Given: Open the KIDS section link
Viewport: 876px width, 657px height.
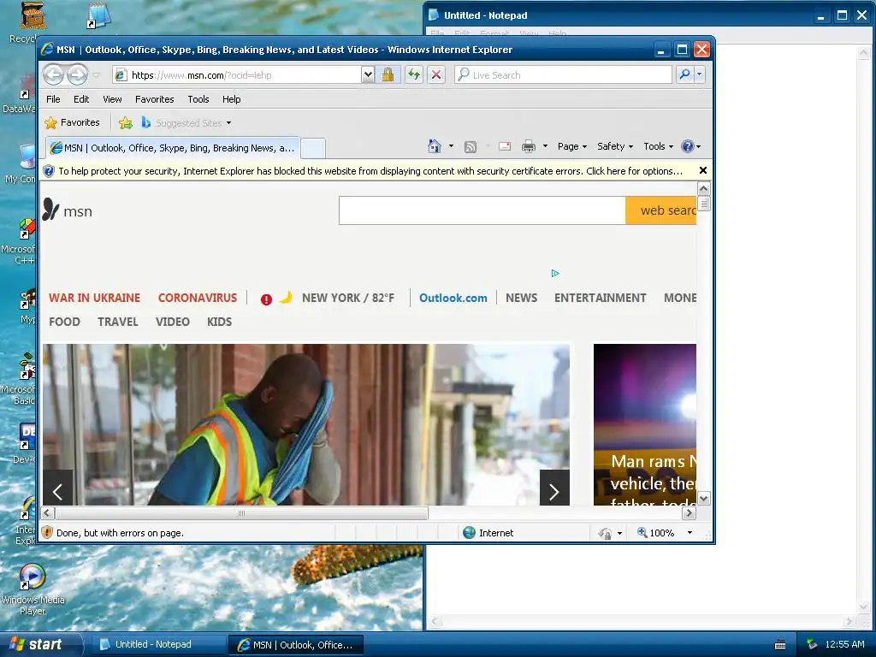Looking at the screenshot, I should [x=219, y=322].
